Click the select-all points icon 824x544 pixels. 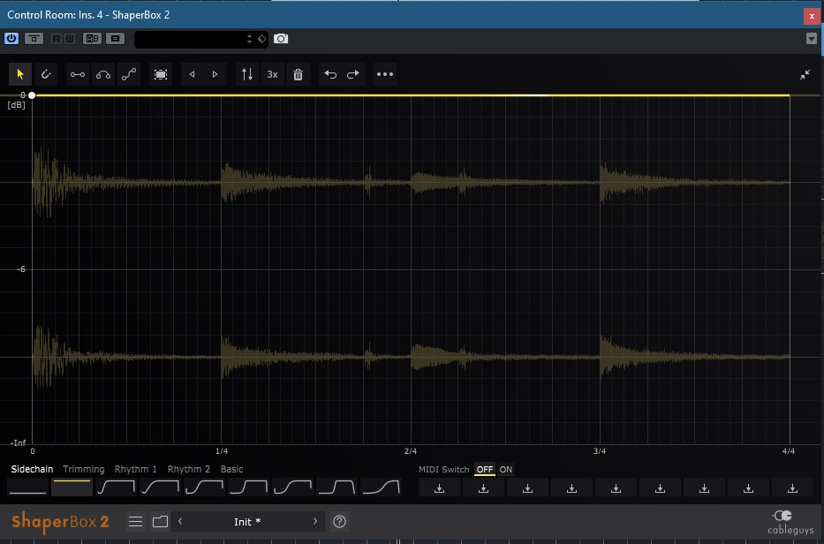161,75
